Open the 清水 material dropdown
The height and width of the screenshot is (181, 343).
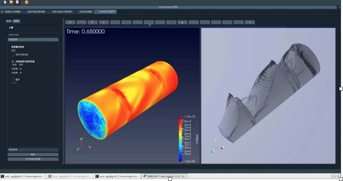point(35,65)
